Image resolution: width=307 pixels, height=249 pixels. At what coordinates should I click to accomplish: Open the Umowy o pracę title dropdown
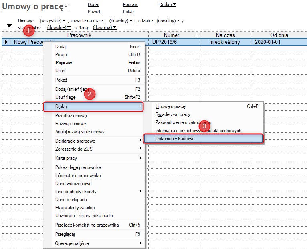pos(35,6)
